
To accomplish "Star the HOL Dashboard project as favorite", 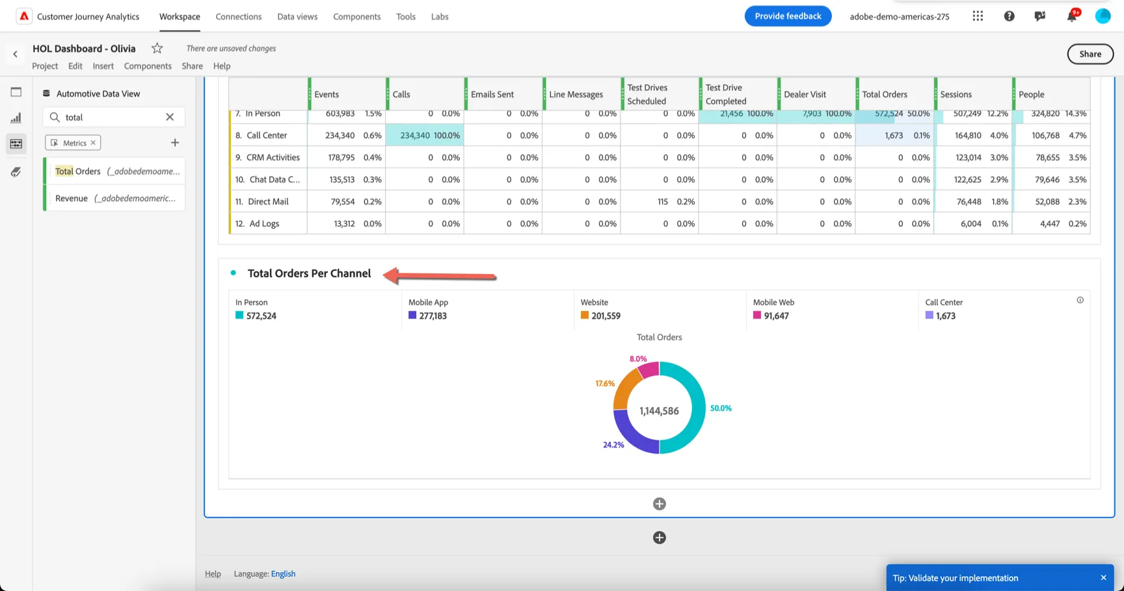I will (x=157, y=48).
